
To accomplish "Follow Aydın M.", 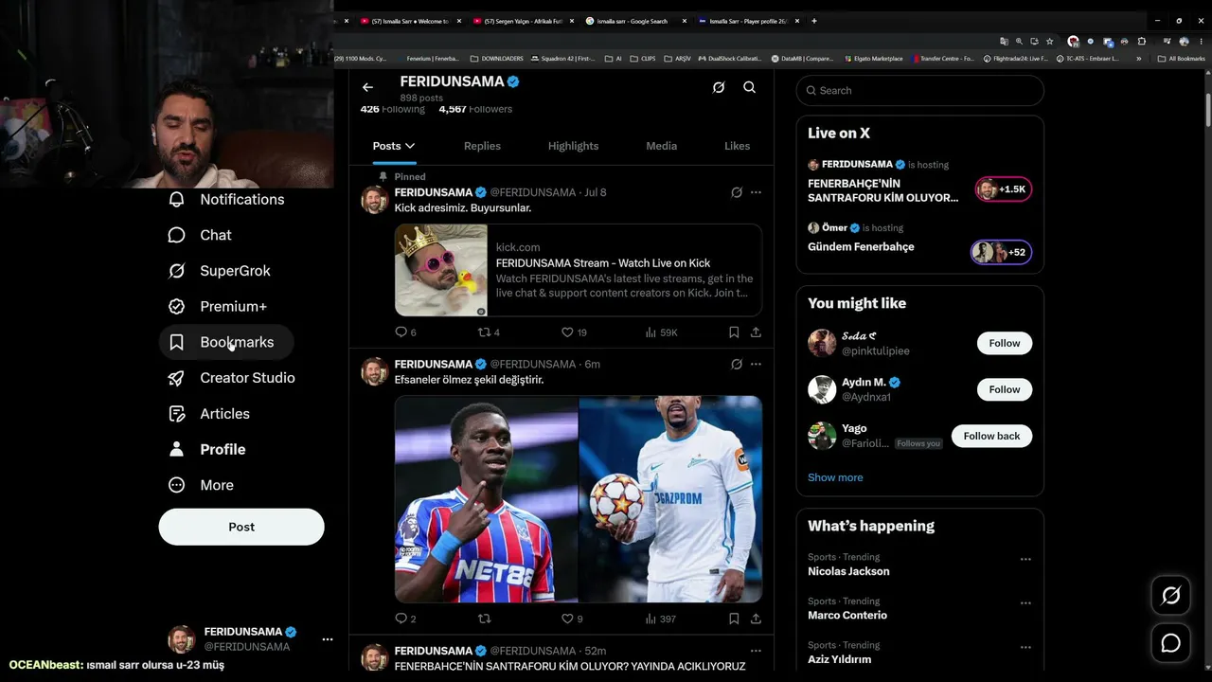I will 1005,389.
